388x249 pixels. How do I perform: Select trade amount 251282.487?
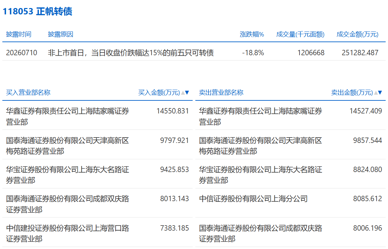click(x=360, y=53)
